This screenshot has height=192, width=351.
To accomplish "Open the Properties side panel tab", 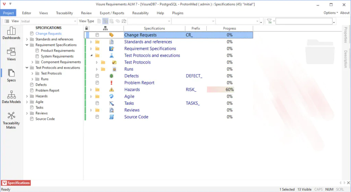I will click(x=346, y=35).
